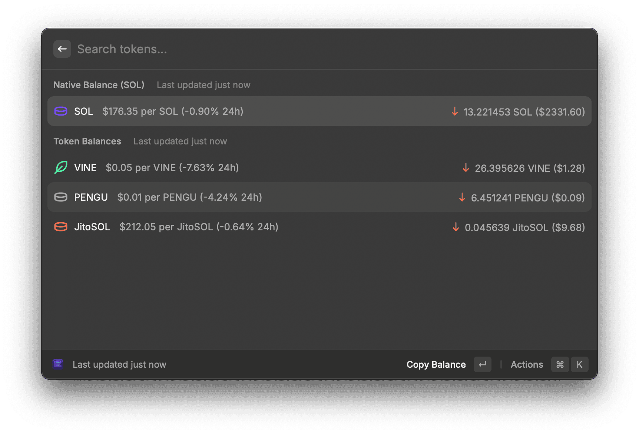Click the 'Token Balances' section header
This screenshot has width=639, height=434.
click(x=87, y=141)
